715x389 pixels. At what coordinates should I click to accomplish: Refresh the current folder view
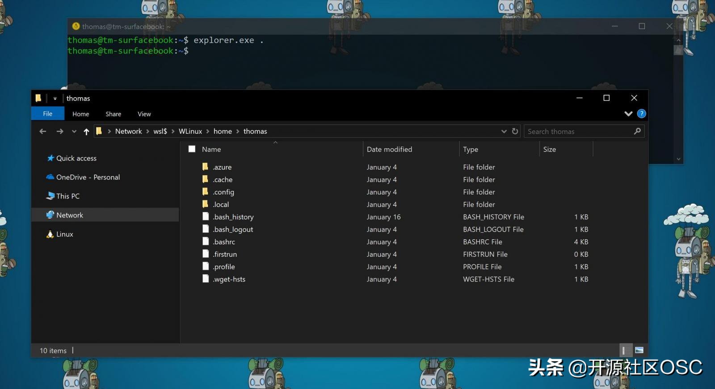515,131
